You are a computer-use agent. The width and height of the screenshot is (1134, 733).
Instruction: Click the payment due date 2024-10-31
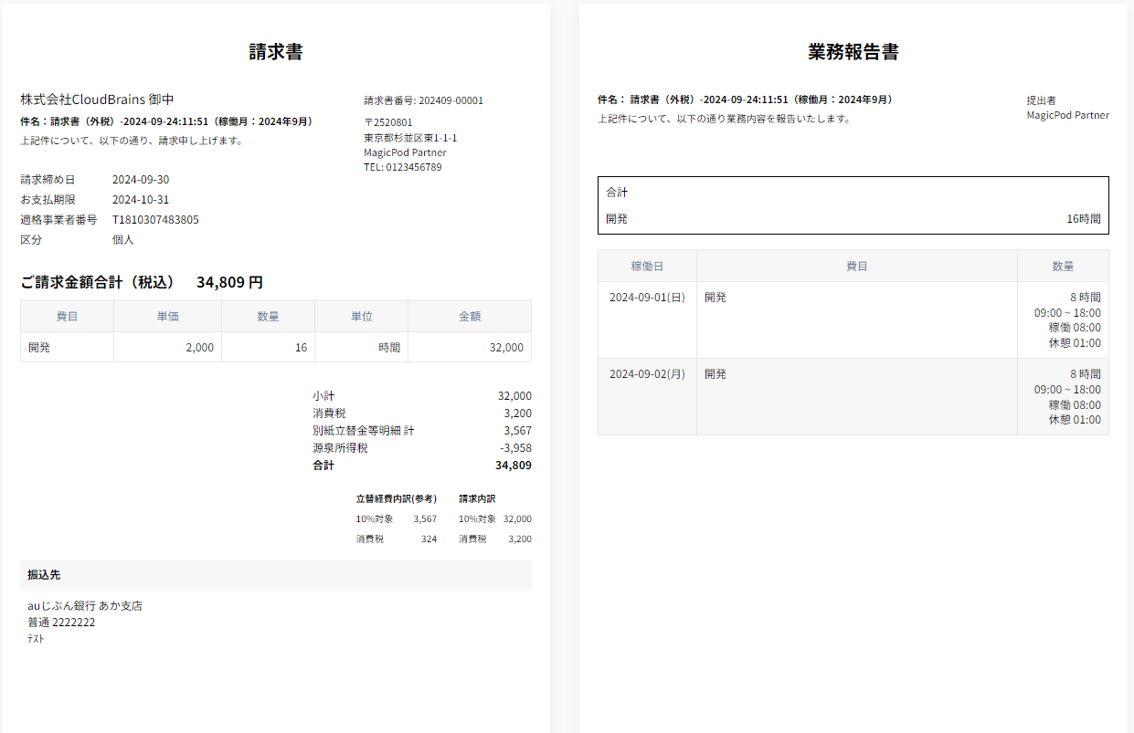[141, 200]
